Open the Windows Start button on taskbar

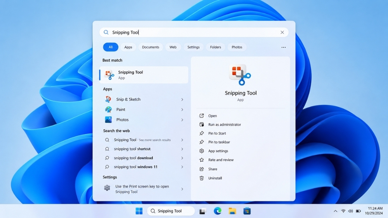pyautogui.click(x=139, y=211)
